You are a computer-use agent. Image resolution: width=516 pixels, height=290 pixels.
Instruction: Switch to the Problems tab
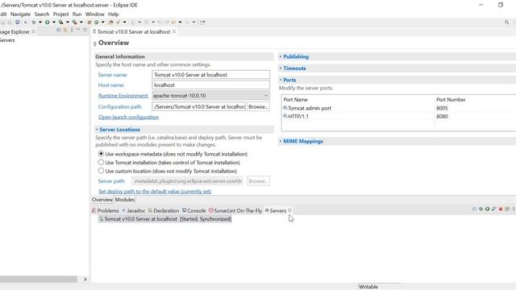[106, 210]
